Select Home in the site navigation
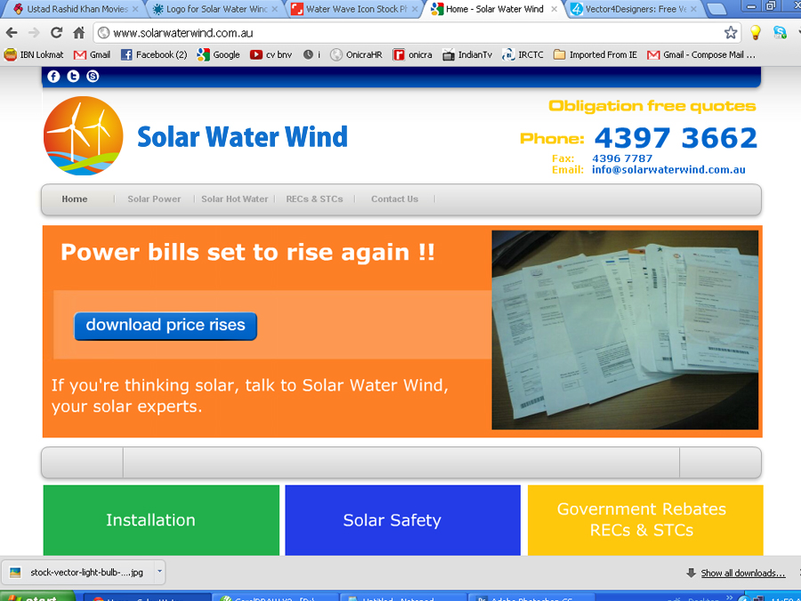 click(x=75, y=199)
